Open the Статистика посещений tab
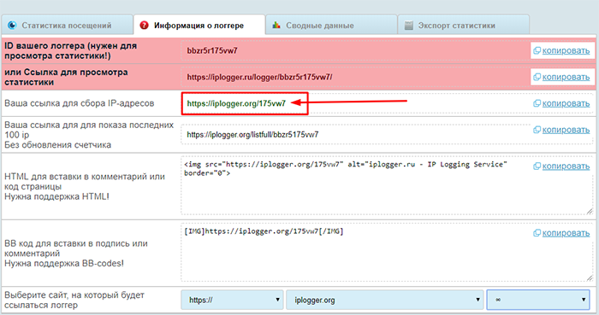The height and width of the screenshot is (315, 599). [67, 25]
